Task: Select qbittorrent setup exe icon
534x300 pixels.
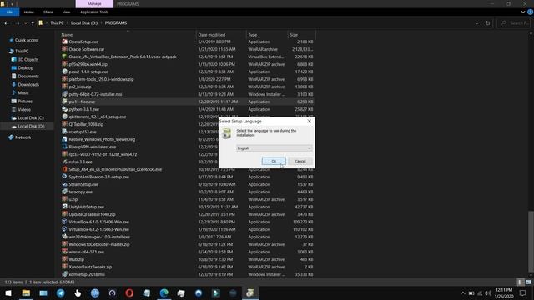Action: tap(64, 117)
